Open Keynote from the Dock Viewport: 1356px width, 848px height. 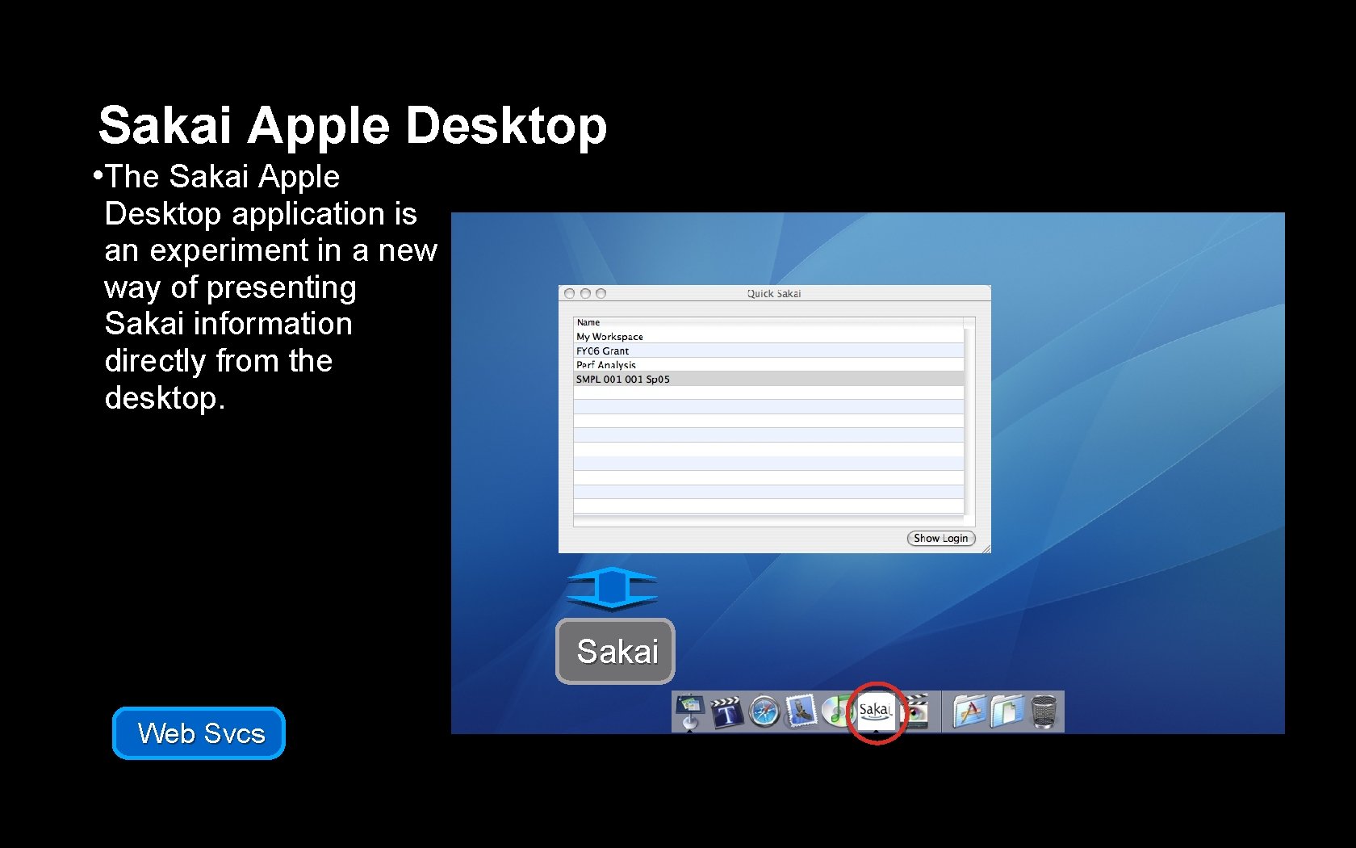tap(689, 712)
